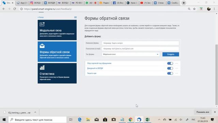Open File Explorer from taskbar
218x123 pixels.
[88, 120]
